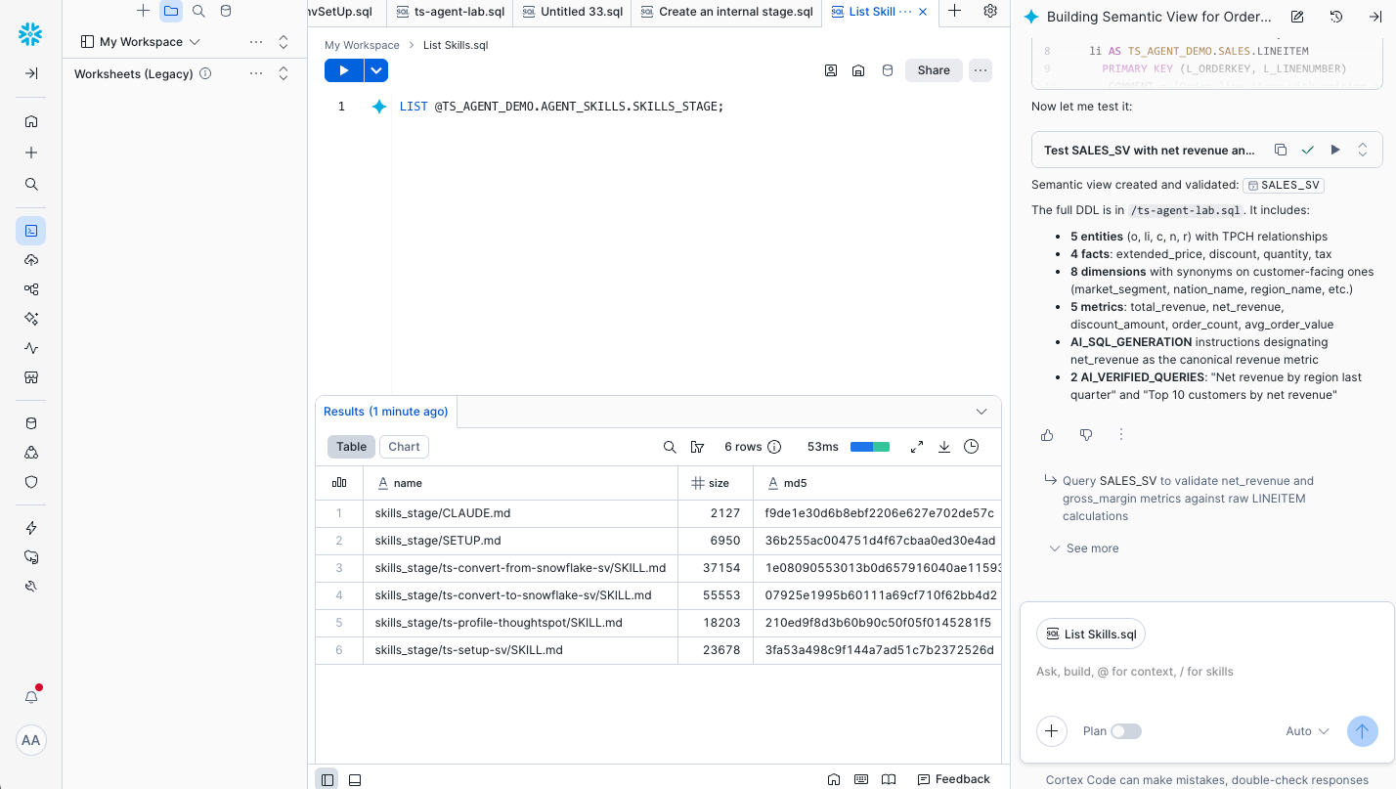Open Create an internal stage.sql tab

coord(726,12)
